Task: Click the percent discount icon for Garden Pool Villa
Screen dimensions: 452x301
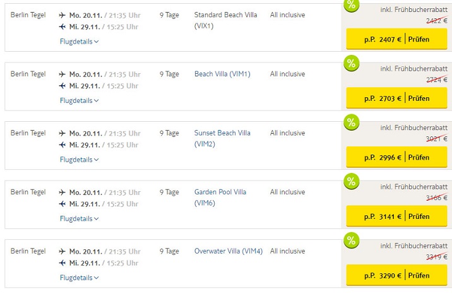Action: [x=351, y=181]
